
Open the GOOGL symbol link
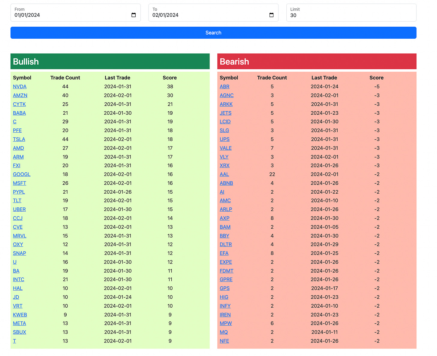click(x=22, y=174)
